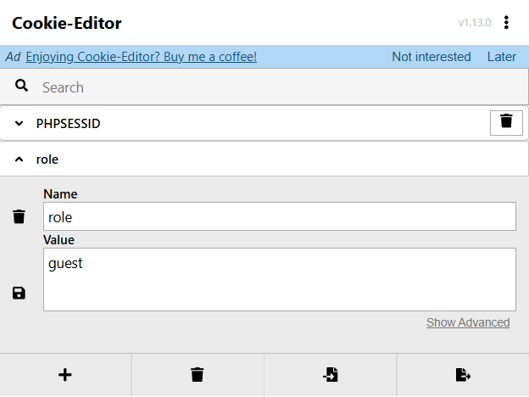Expand the PHPSESSID cookie chevron

pyautogui.click(x=19, y=124)
